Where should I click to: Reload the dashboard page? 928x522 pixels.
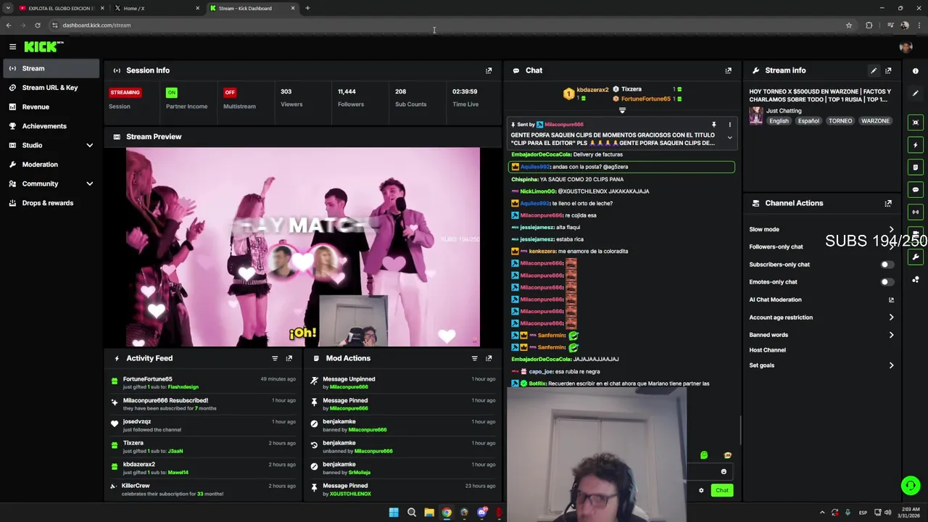[38, 25]
